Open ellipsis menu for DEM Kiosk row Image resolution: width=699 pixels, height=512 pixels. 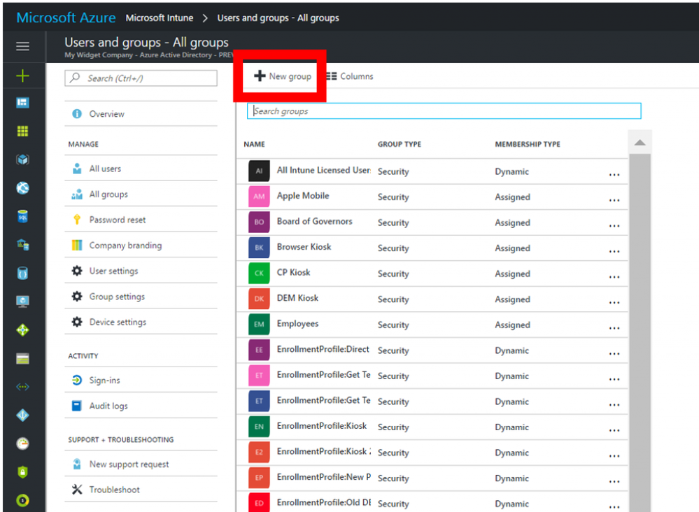point(614,302)
